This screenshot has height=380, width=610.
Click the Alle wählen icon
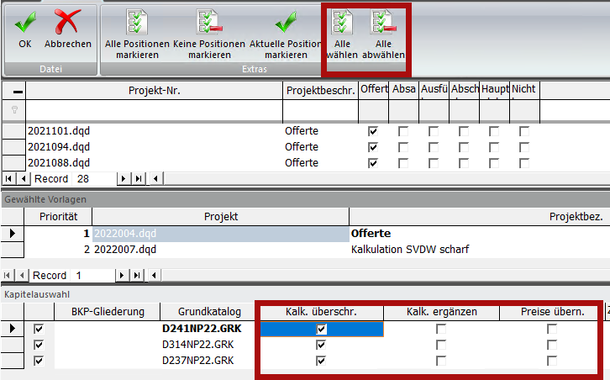343,22
